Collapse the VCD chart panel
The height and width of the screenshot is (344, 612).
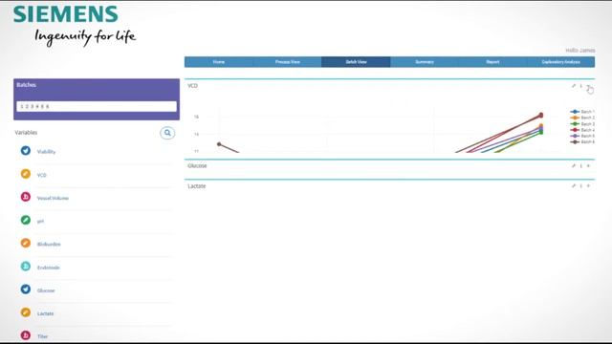click(x=588, y=86)
